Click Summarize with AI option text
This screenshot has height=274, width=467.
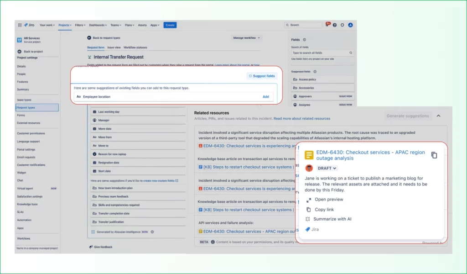pyautogui.click(x=332, y=219)
